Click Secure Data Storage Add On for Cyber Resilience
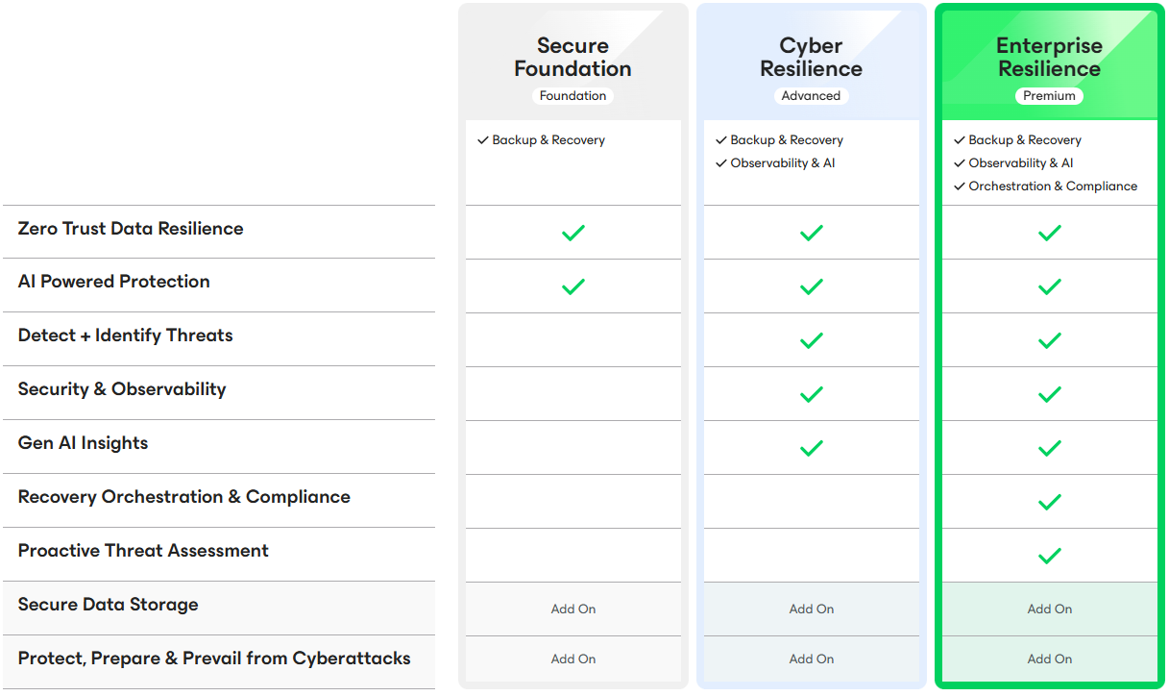 click(812, 609)
